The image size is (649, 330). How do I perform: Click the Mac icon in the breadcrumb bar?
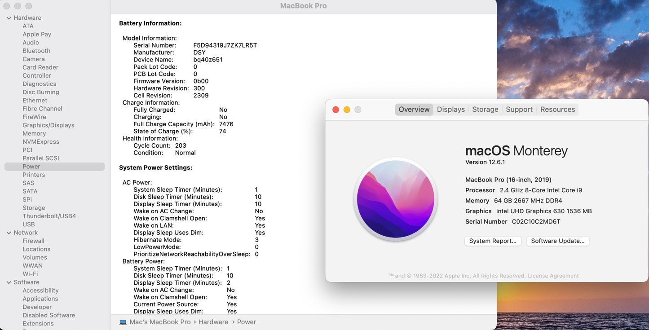point(122,322)
